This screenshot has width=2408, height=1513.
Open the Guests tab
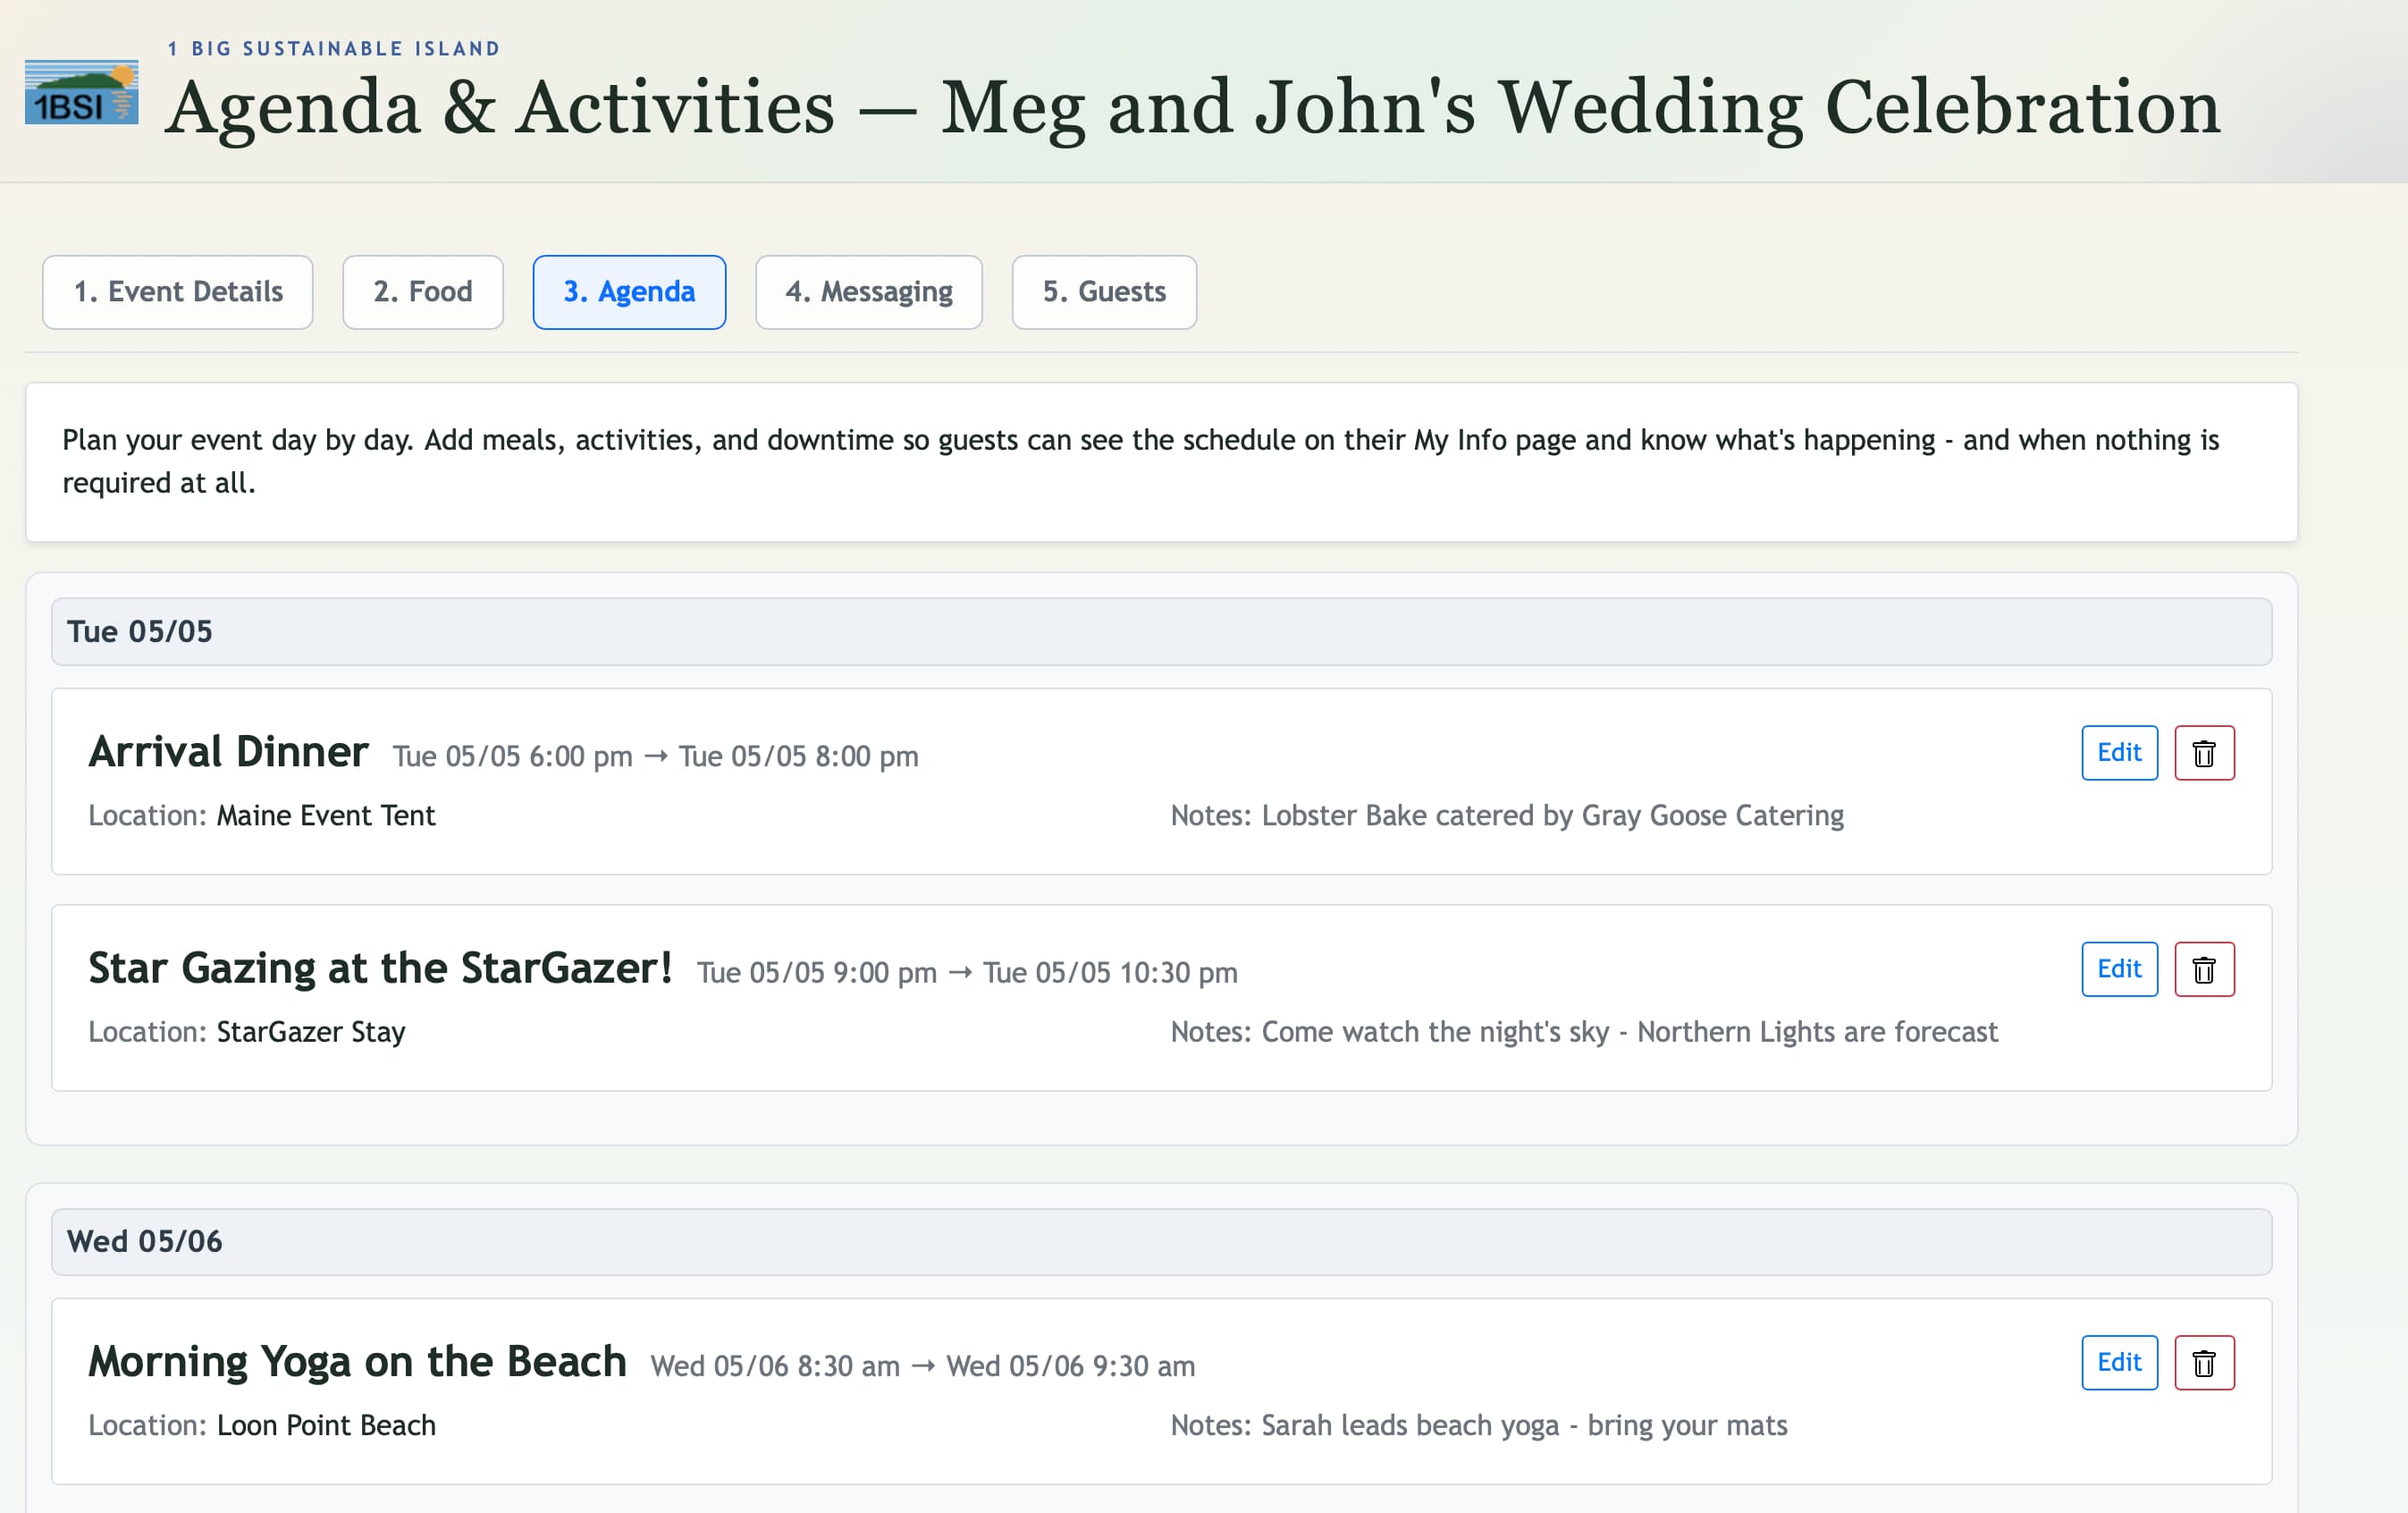[1103, 292]
